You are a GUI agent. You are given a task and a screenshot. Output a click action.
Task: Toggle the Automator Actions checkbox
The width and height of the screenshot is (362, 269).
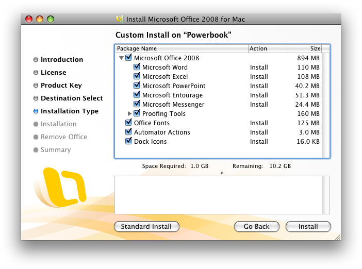click(x=128, y=132)
